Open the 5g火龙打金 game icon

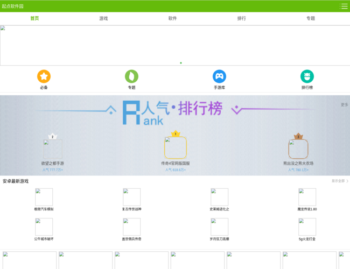pyautogui.click(x=307, y=227)
